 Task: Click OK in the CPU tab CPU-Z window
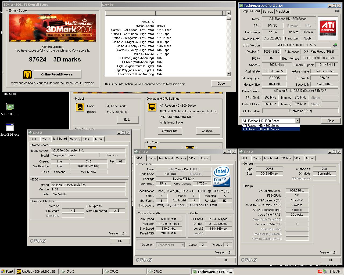point(226,260)
